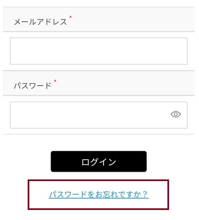Click the パスワード field label
This screenshot has height=220, width=199.
[33, 86]
